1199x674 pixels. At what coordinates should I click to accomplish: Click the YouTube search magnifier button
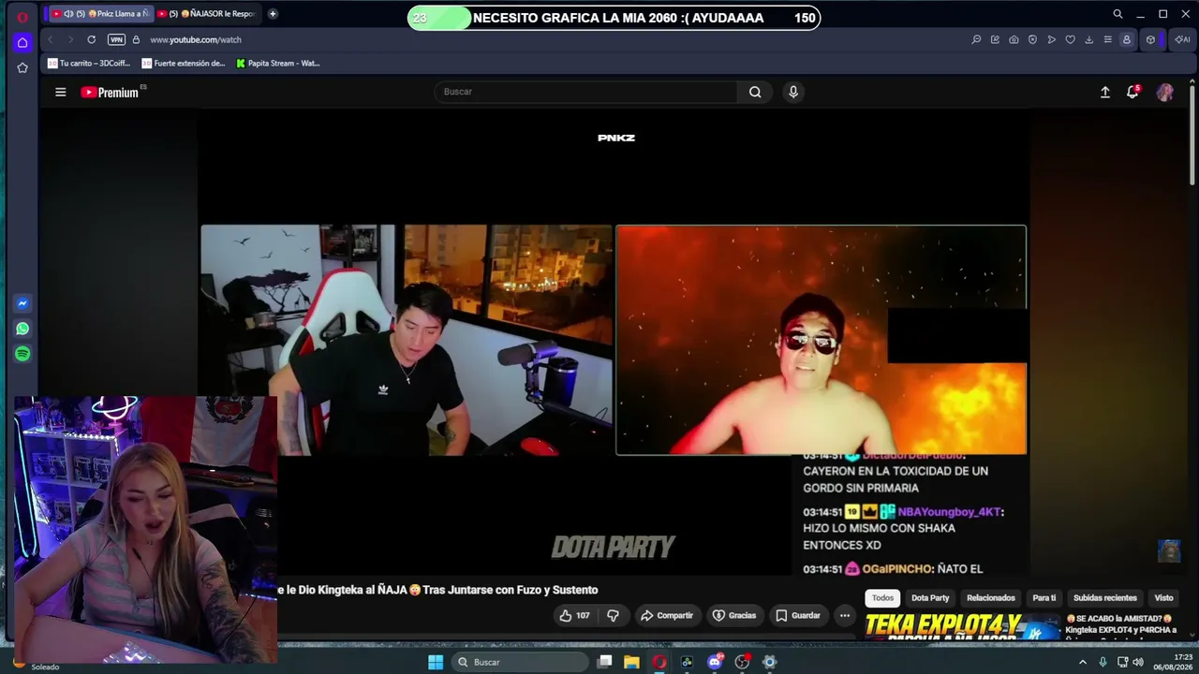[x=755, y=92]
